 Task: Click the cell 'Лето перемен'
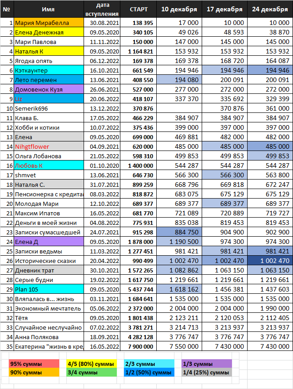coord(49,80)
